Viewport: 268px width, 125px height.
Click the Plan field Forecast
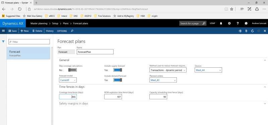(x=66, y=52)
